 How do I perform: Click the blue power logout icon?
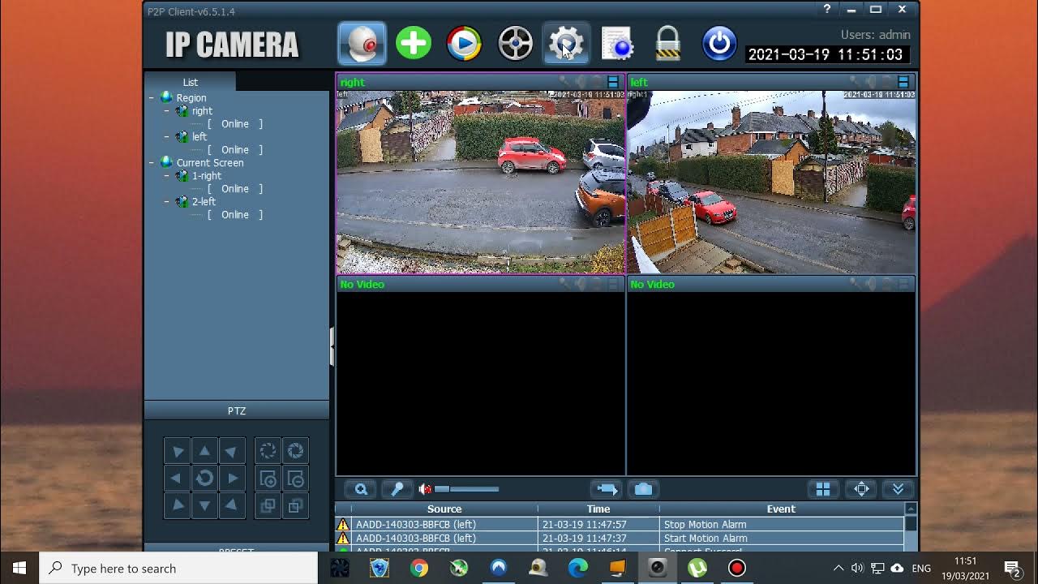pyautogui.click(x=719, y=44)
